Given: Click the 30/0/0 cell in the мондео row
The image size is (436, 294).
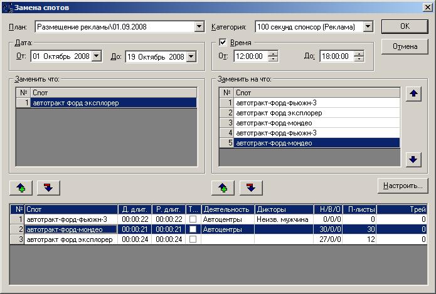Looking at the screenshot, I should pos(328,229).
